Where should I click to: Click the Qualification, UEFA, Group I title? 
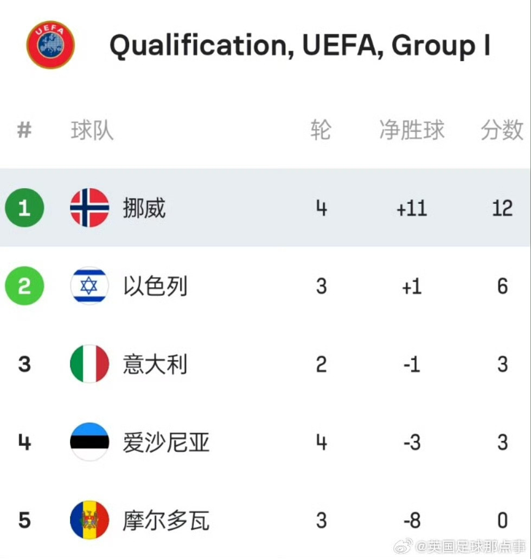tap(300, 46)
